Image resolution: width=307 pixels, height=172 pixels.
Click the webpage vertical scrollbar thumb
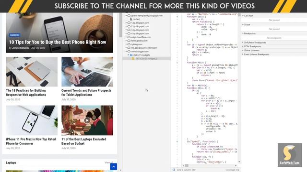(120, 25)
